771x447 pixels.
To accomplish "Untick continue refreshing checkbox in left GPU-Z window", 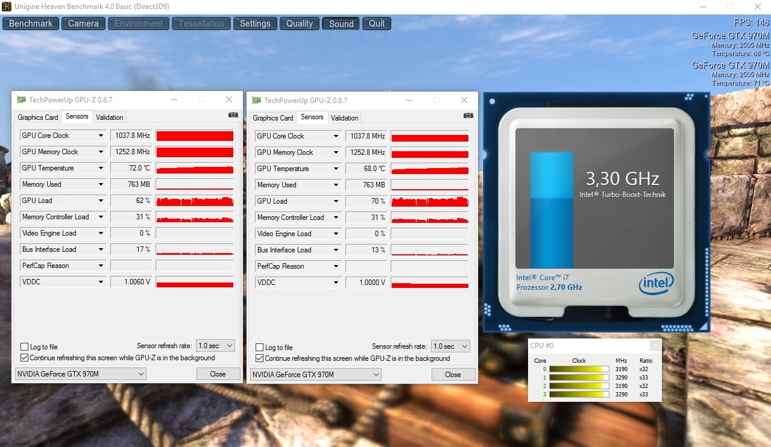I will pos(25,358).
